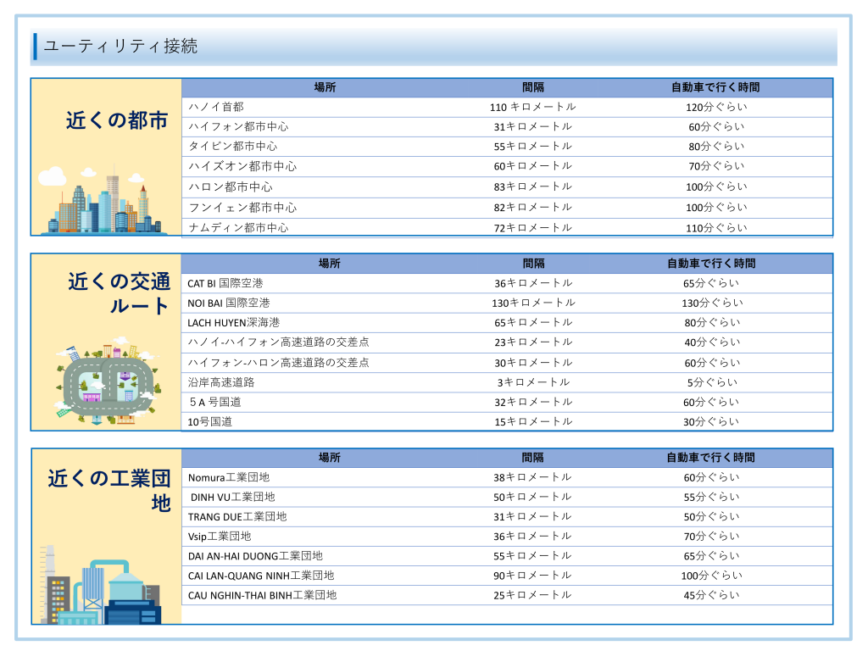Image resolution: width=868 pixels, height=651 pixels.
Task: Click 場所 header in cities table
Action: coord(325,87)
